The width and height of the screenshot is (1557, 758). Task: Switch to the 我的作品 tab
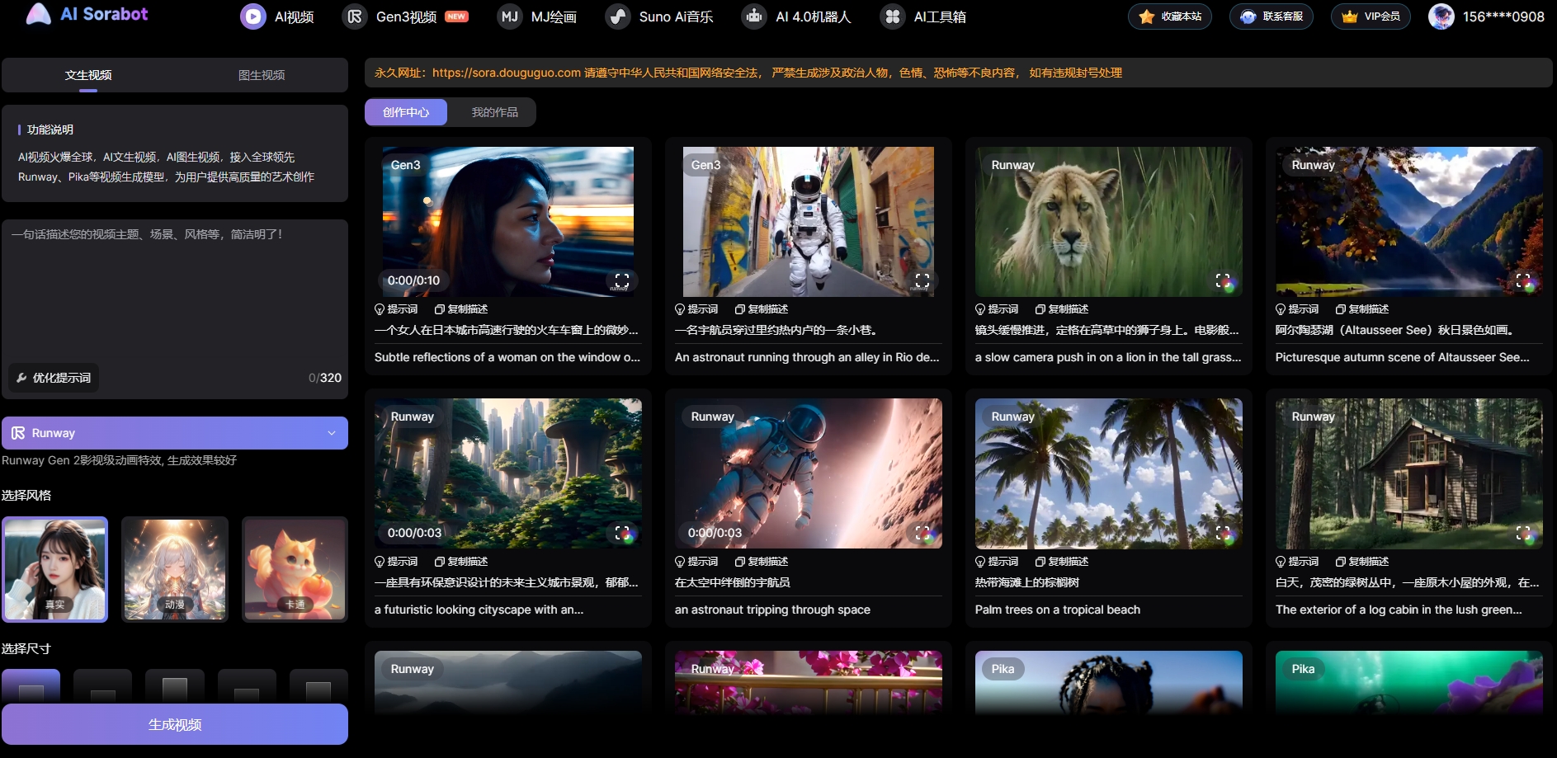494,112
